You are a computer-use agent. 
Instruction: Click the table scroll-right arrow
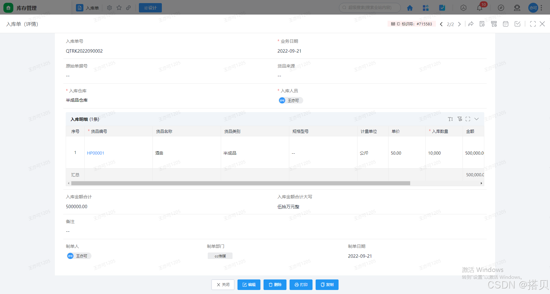coord(481,183)
